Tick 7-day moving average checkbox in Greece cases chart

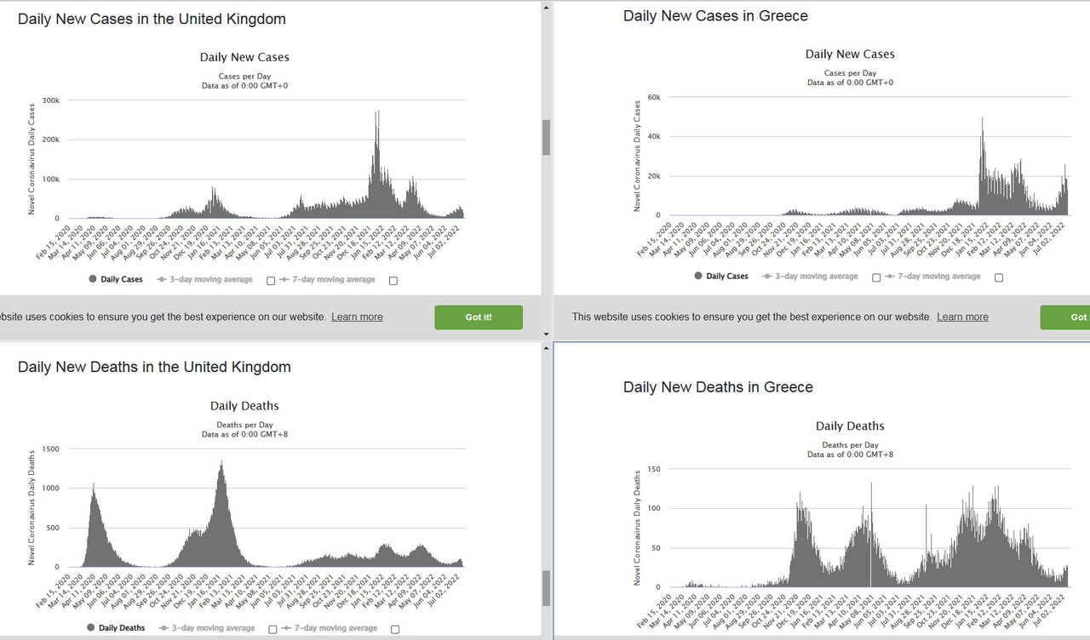point(999,277)
